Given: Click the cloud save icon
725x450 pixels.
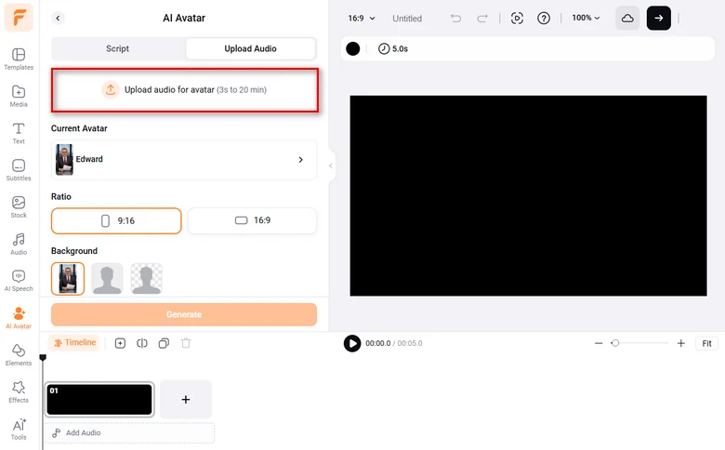Looking at the screenshot, I should [x=627, y=18].
